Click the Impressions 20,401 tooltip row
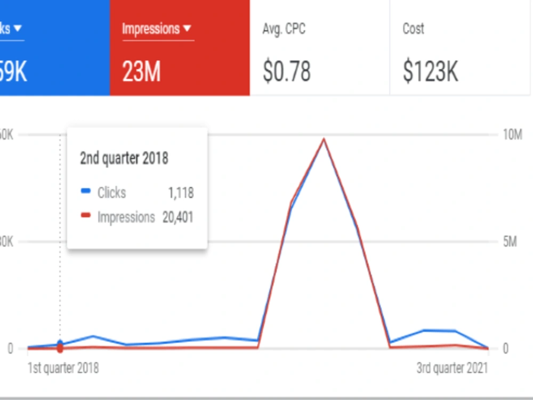This screenshot has width=533, height=400. click(138, 217)
